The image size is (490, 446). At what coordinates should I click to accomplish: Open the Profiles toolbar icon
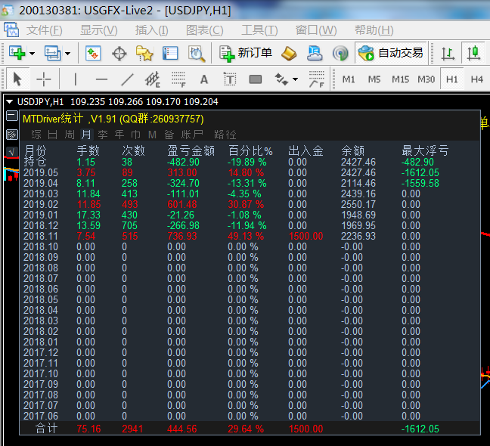pyautogui.click(x=52, y=53)
